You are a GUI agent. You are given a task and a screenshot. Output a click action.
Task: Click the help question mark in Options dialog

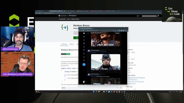click(117, 88)
